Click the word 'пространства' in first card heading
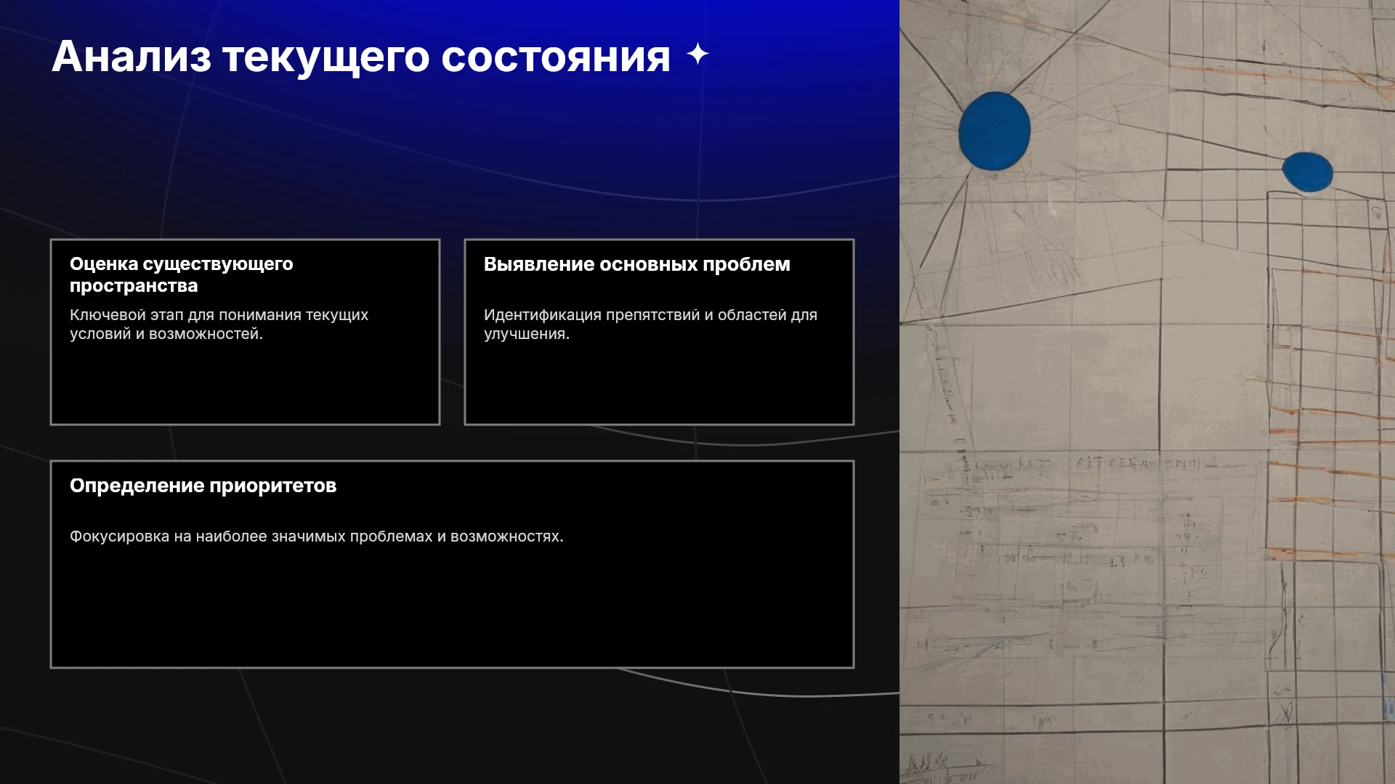 [x=134, y=286]
